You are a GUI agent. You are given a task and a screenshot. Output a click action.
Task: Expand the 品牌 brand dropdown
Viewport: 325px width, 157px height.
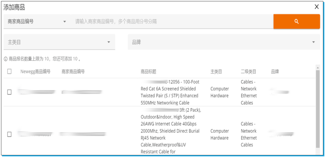pos(223,42)
